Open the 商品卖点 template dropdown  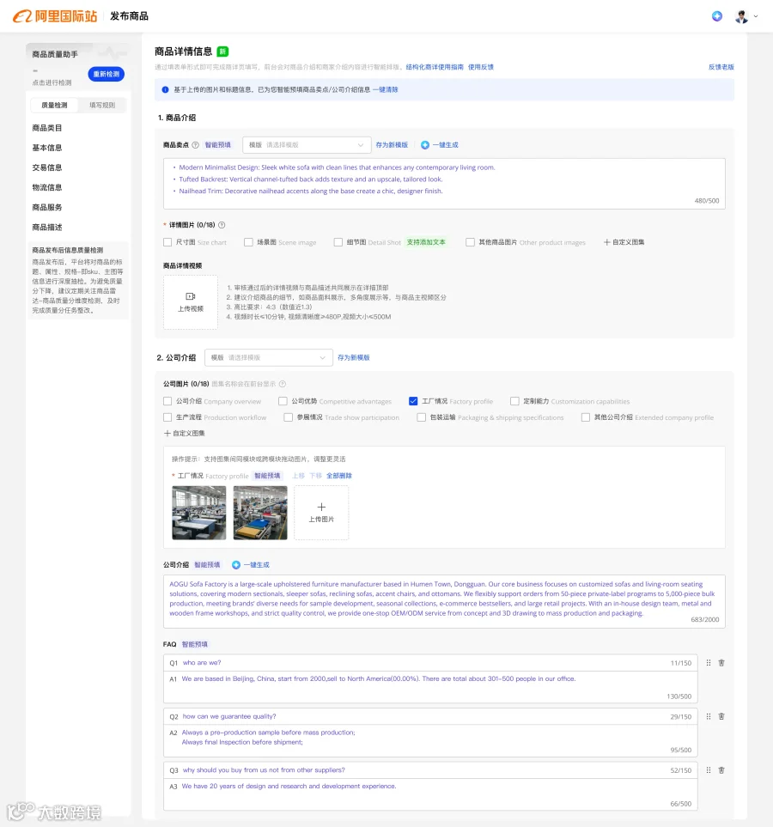307,145
